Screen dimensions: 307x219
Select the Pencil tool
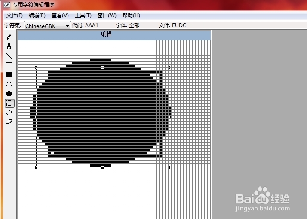(x=9, y=37)
